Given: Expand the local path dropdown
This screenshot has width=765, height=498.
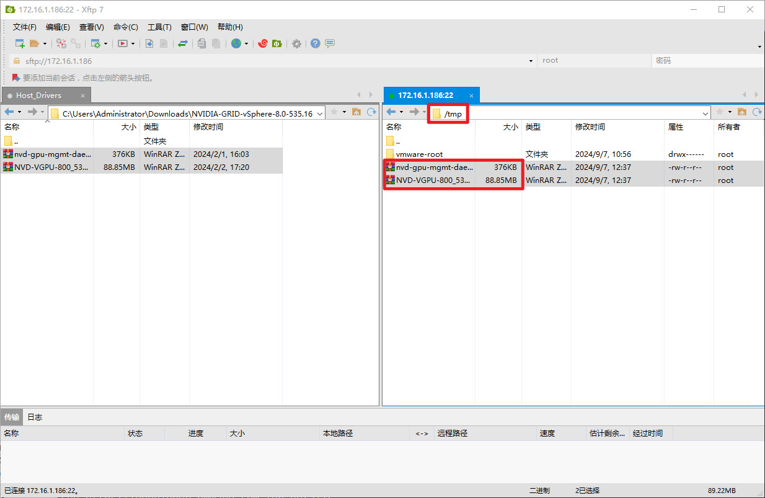Looking at the screenshot, I should point(320,113).
